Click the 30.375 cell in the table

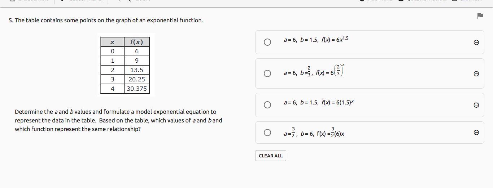[x=137, y=89]
